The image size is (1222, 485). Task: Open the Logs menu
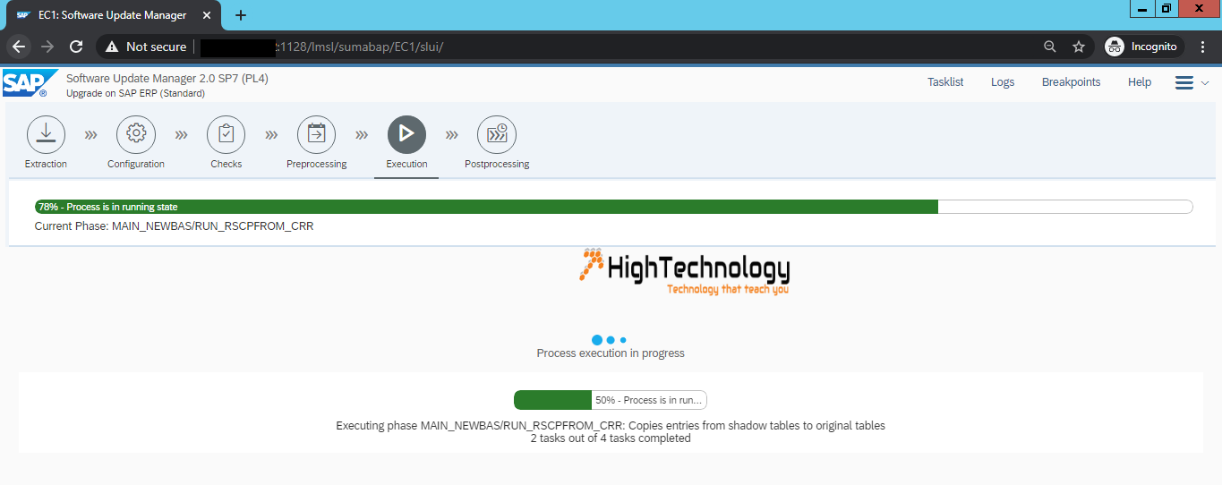[1003, 82]
